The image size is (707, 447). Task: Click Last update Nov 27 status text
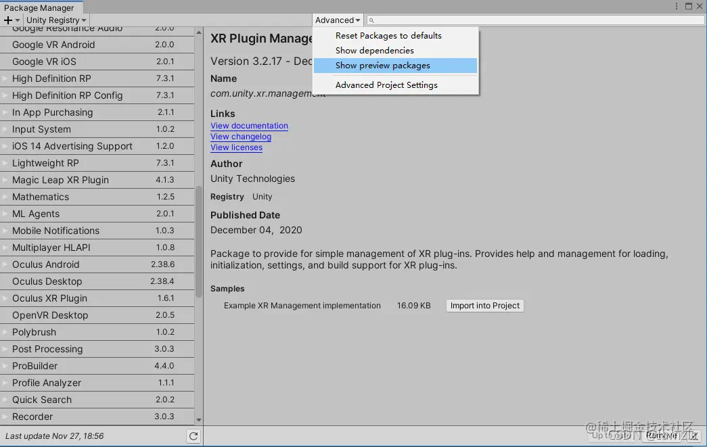pyautogui.click(x=55, y=436)
